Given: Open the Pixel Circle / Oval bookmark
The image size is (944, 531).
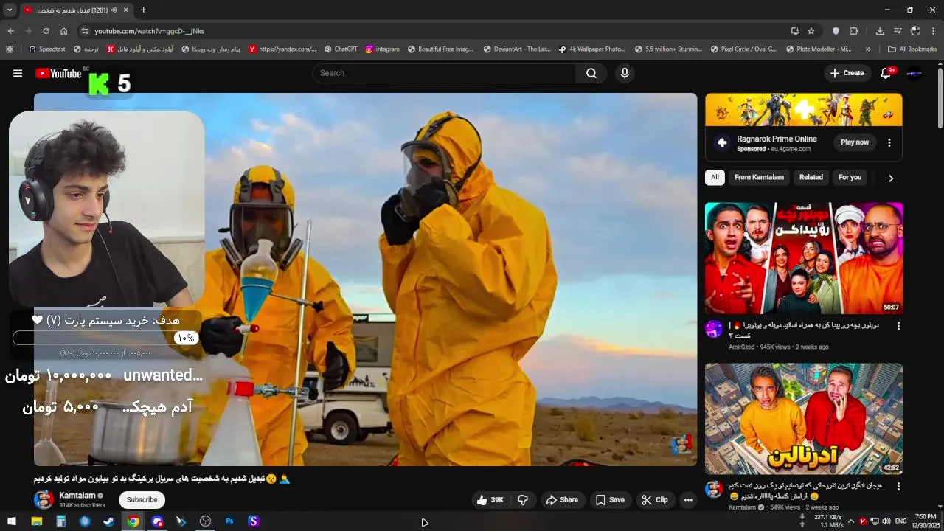Looking at the screenshot, I should [x=743, y=49].
